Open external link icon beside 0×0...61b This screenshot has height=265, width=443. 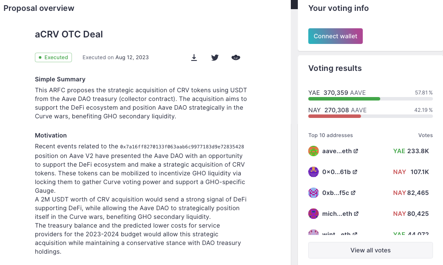click(x=355, y=172)
